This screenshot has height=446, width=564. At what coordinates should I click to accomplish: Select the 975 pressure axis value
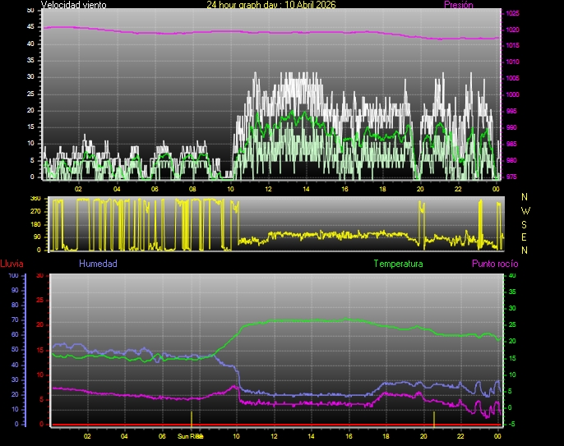[512, 177]
